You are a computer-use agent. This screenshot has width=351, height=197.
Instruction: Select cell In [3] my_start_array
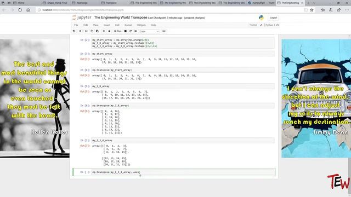[x=183, y=54]
